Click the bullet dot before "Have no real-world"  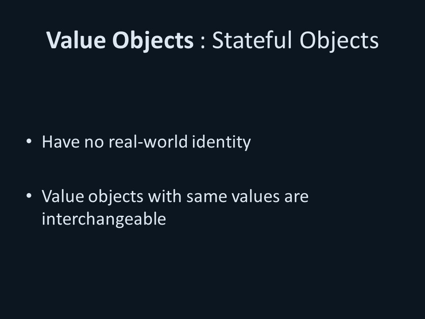click(29, 141)
